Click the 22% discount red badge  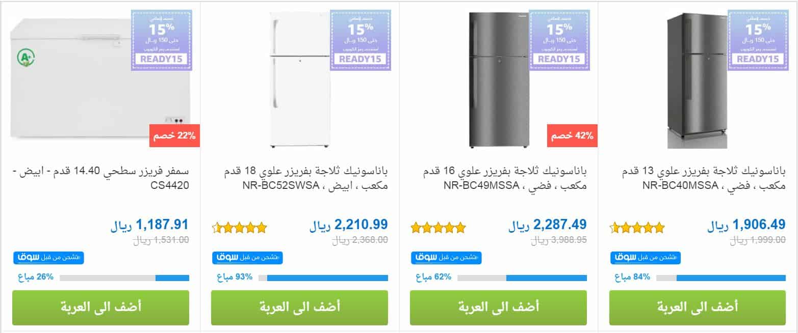[174, 136]
